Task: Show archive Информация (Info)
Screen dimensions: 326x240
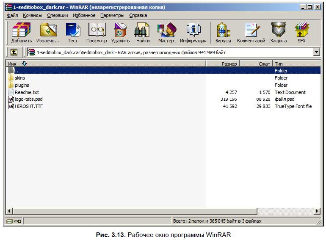Action: point(193,33)
